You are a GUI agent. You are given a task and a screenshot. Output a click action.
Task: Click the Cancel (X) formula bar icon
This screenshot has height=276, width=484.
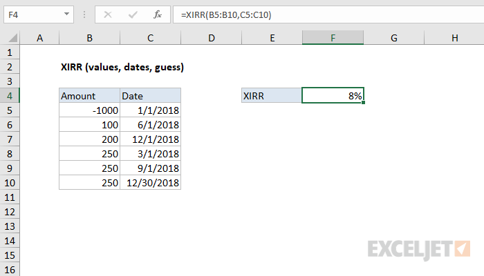[x=108, y=14]
